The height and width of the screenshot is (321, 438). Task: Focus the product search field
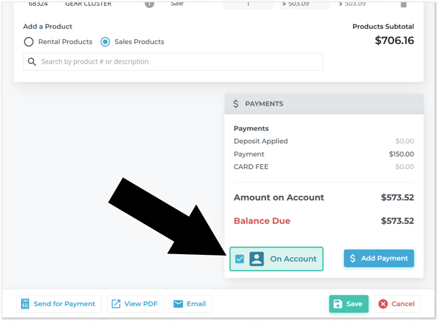177,62
